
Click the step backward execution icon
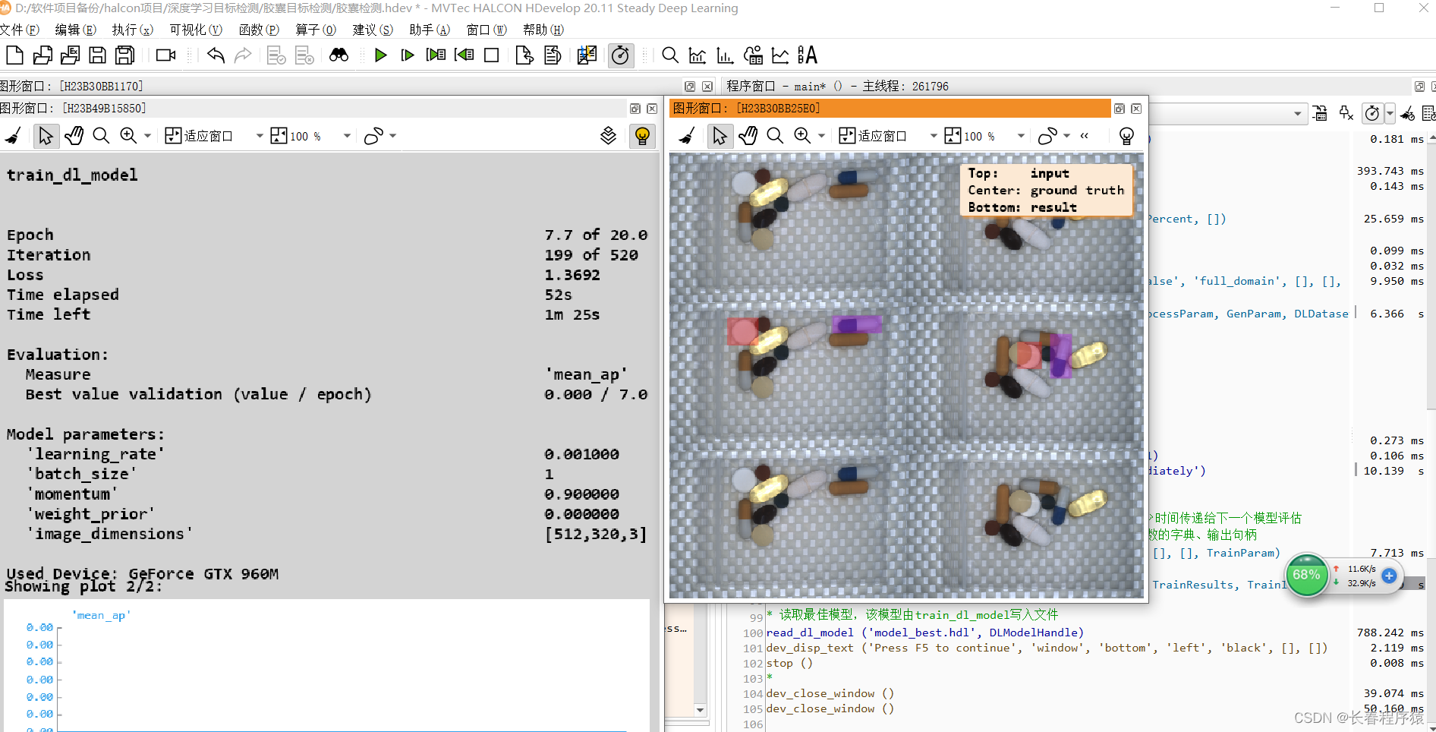pos(464,55)
